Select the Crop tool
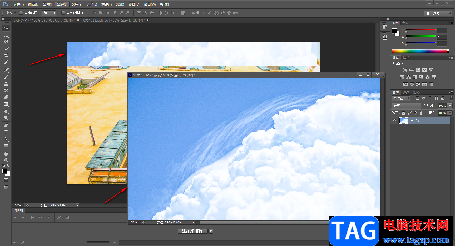This screenshot has height=246, width=455. pyautogui.click(x=6, y=55)
